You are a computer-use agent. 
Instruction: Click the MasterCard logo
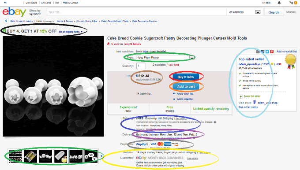160,144
